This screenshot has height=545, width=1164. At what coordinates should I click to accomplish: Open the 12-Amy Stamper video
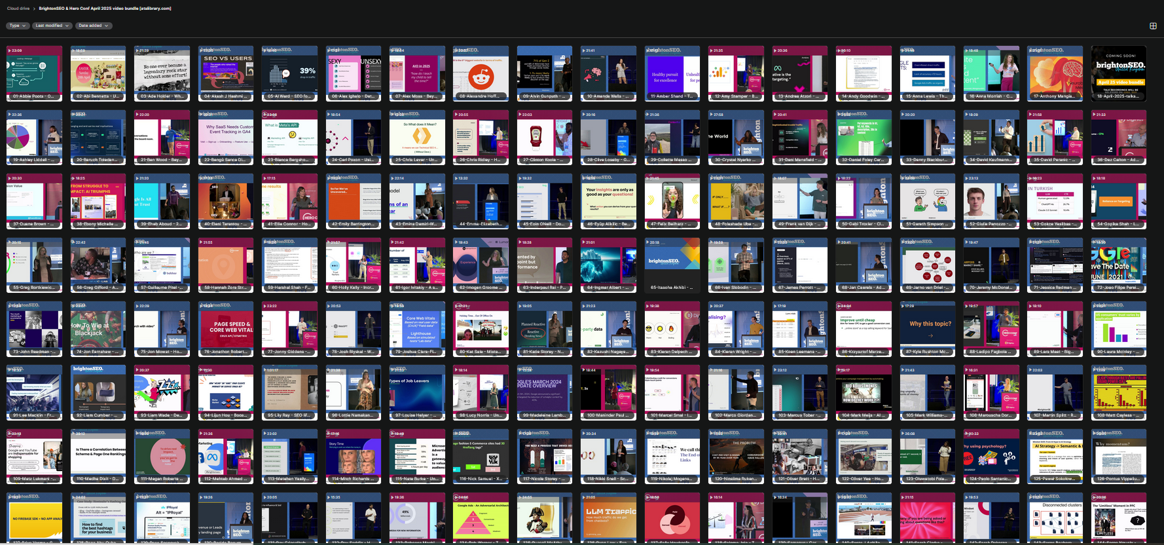[736, 73]
